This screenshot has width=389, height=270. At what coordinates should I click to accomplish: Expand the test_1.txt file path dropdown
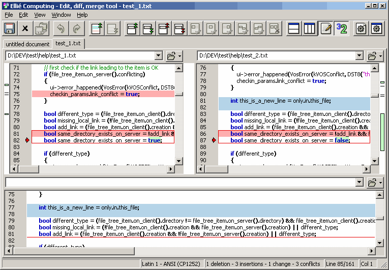(158, 55)
